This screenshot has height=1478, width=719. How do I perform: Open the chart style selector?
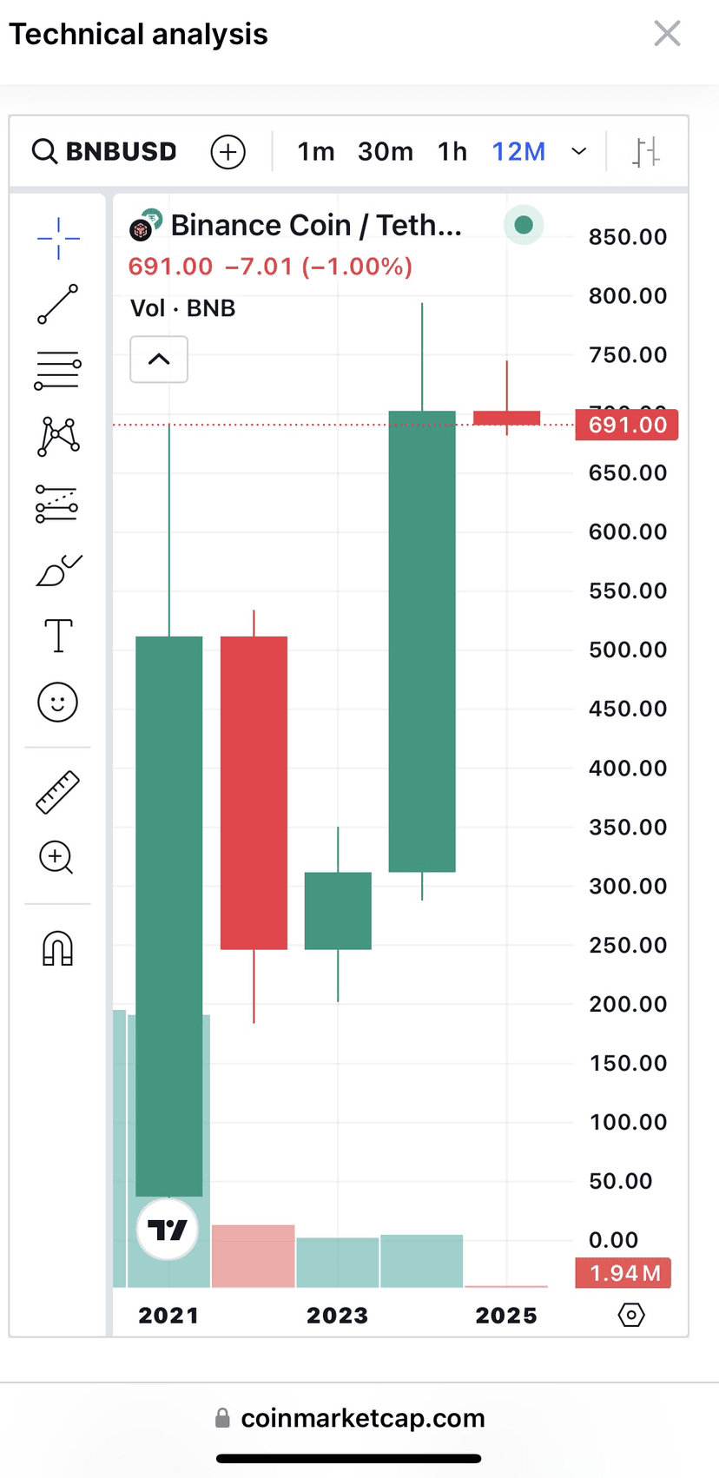[645, 152]
